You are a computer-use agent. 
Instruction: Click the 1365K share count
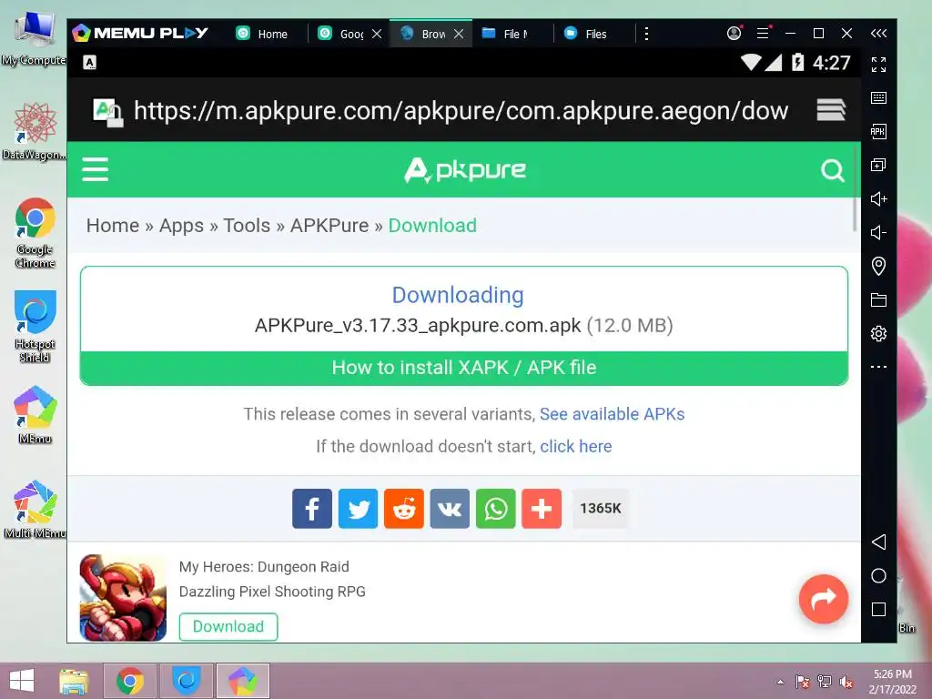[601, 509]
